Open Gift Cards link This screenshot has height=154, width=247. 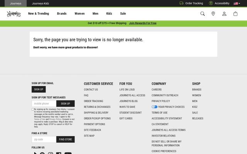(x=126, y=119)
